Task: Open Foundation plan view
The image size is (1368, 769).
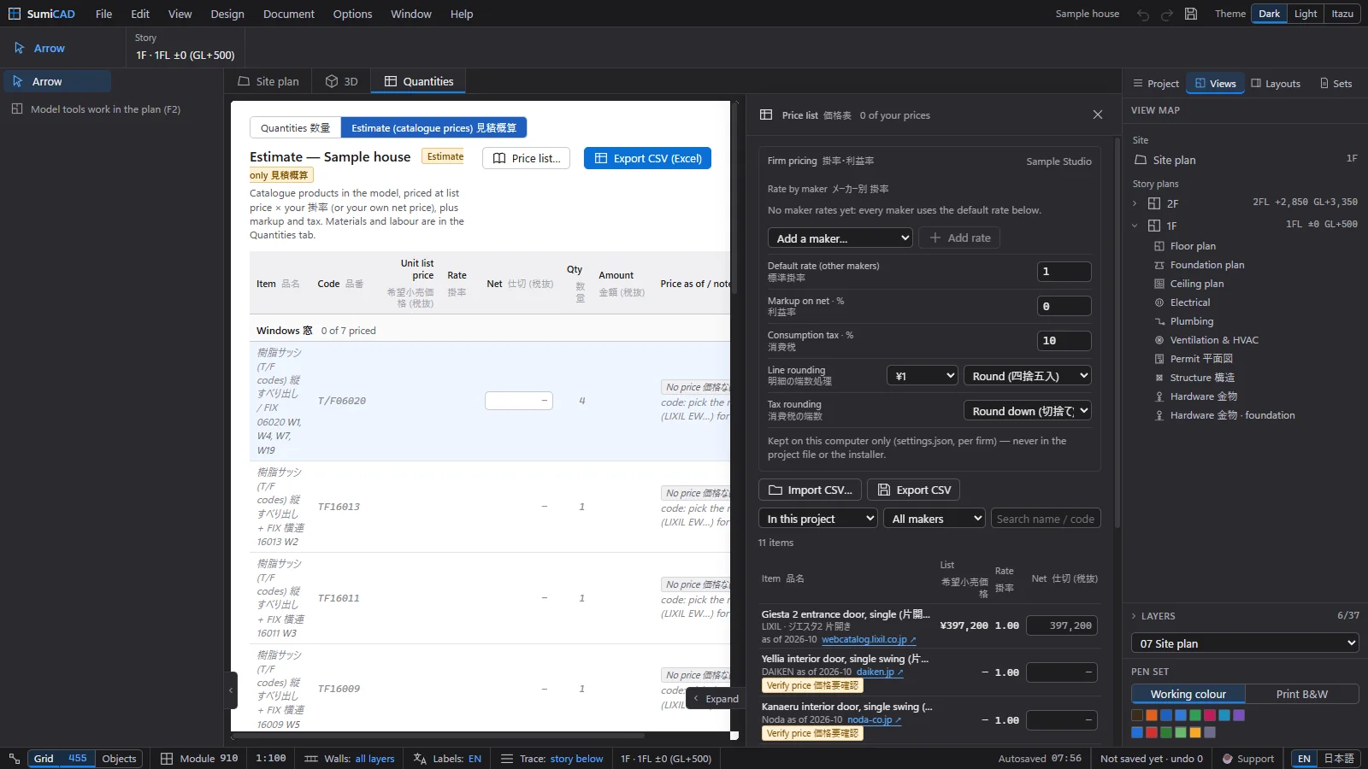Action: pos(1207,265)
